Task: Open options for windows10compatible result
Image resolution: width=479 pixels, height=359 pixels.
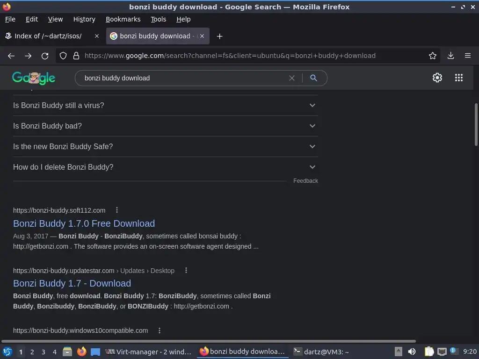Action: (160, 330)
